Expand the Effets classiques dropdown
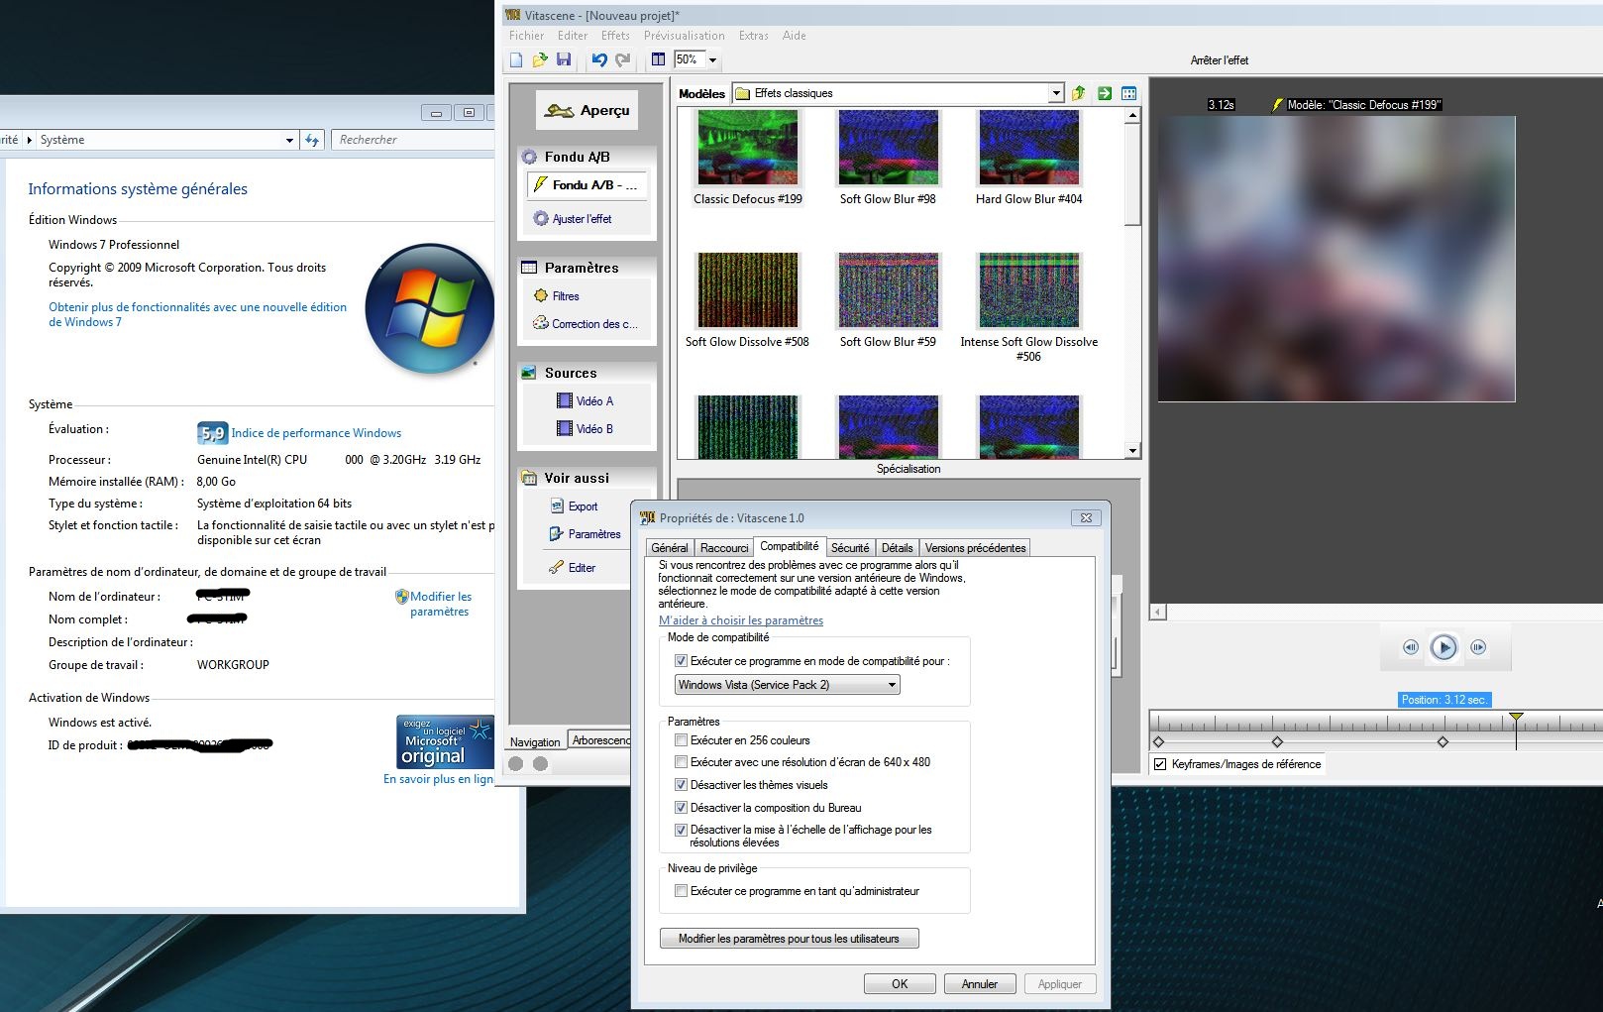Screen dimensions: 1603x1012 point(1056,93)
